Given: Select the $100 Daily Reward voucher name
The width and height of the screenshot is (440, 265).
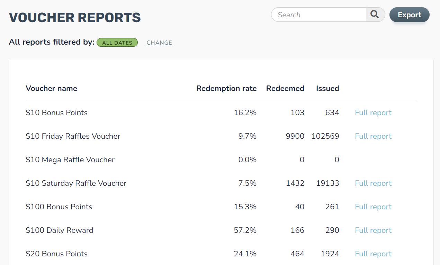Looking at the screenshot, I should pos(59,230).
